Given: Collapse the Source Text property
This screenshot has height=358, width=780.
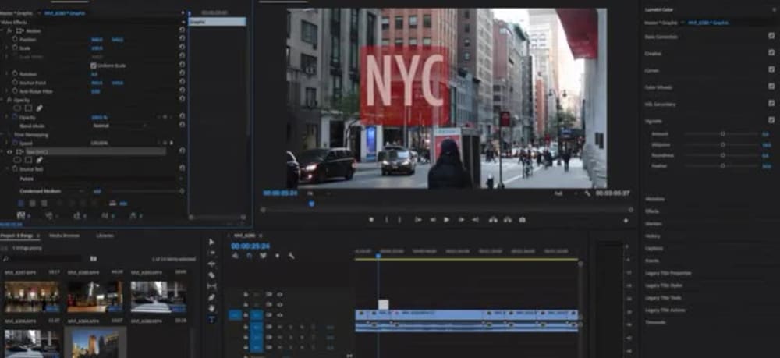Looking at the screenshot, I should pos(7,169).
